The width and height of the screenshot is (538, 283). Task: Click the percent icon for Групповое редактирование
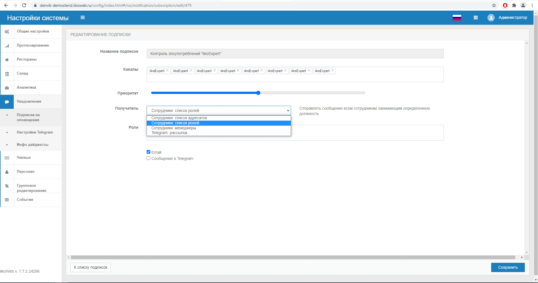coord(7,186)
